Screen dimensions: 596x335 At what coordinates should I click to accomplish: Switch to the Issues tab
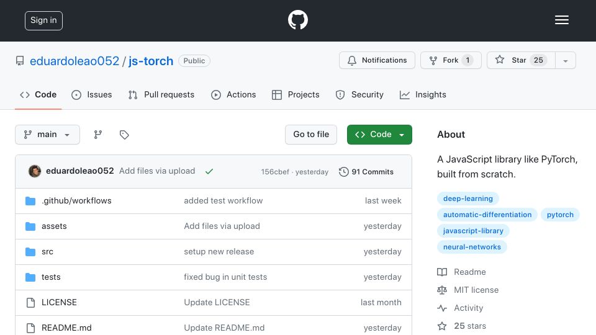92,94
